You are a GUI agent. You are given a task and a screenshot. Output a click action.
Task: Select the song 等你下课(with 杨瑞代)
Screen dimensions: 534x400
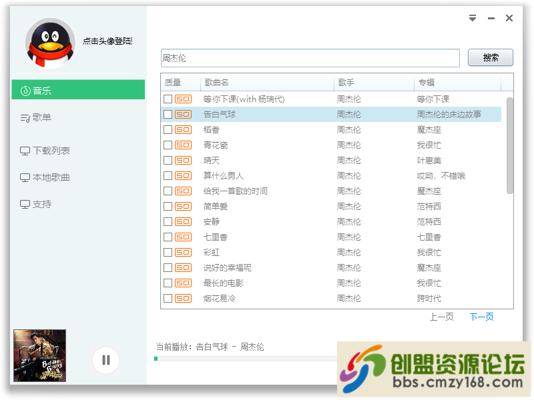[x=244, y=99]
